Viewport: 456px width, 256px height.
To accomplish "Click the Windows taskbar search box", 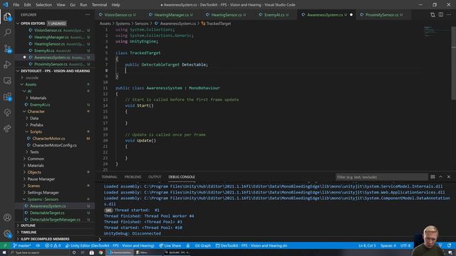I will coord(39,252).
